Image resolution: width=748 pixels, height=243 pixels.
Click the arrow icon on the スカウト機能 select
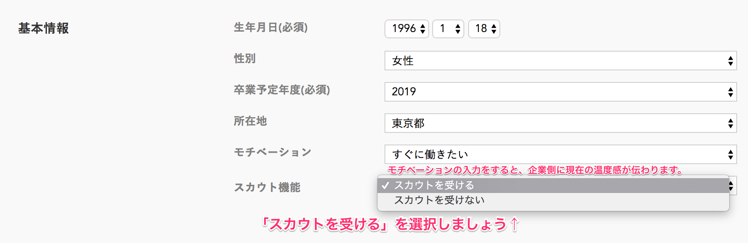tap(732, 186)
